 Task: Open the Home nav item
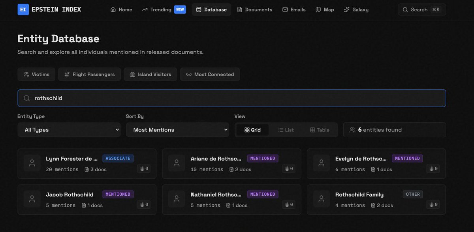121,9
